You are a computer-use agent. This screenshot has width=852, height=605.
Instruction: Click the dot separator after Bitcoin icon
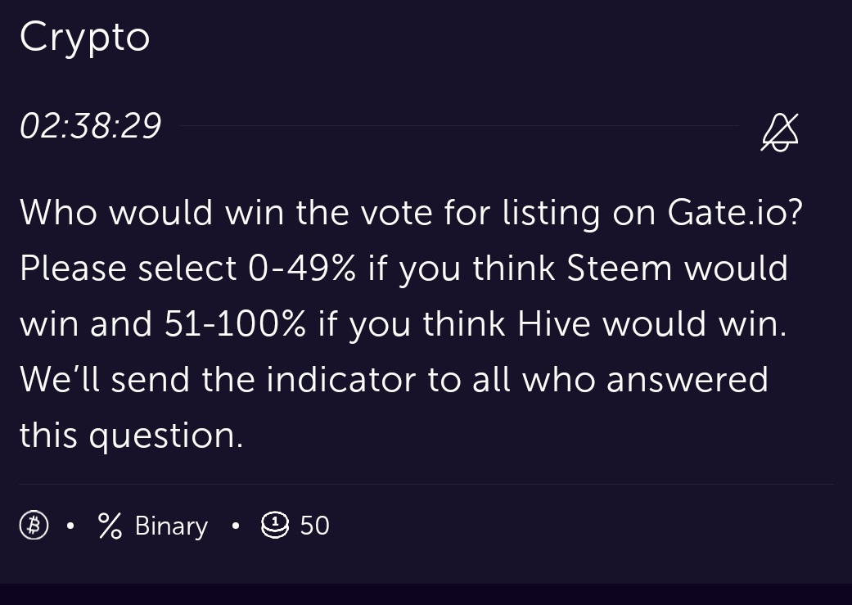click(70, 526)
